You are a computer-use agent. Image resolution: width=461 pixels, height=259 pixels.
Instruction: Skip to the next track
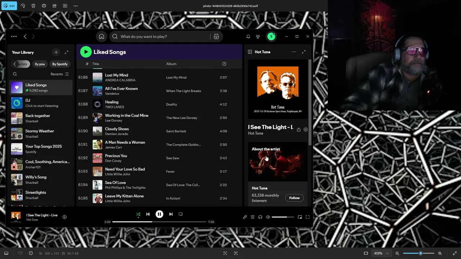tap(171, 214)
